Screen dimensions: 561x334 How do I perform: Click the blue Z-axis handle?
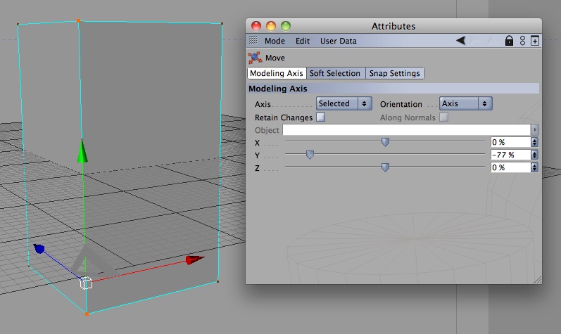pyautogui.click(x=39, y=249)
